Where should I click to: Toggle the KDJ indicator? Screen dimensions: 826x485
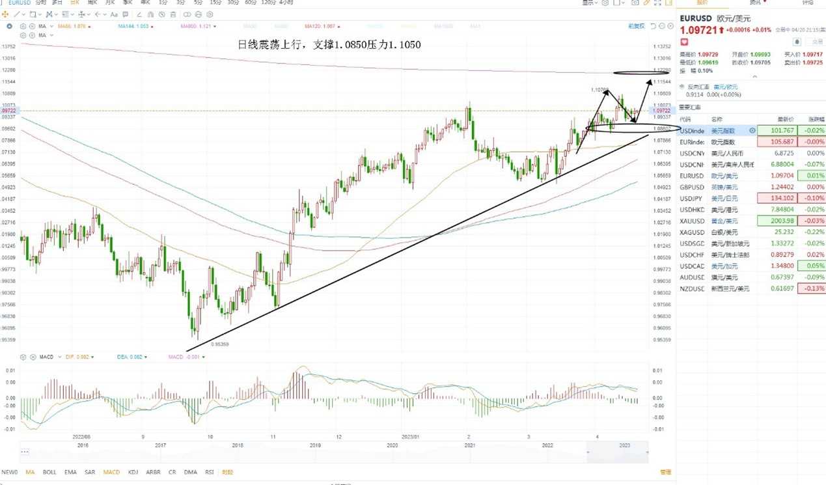tap(133, 472)
